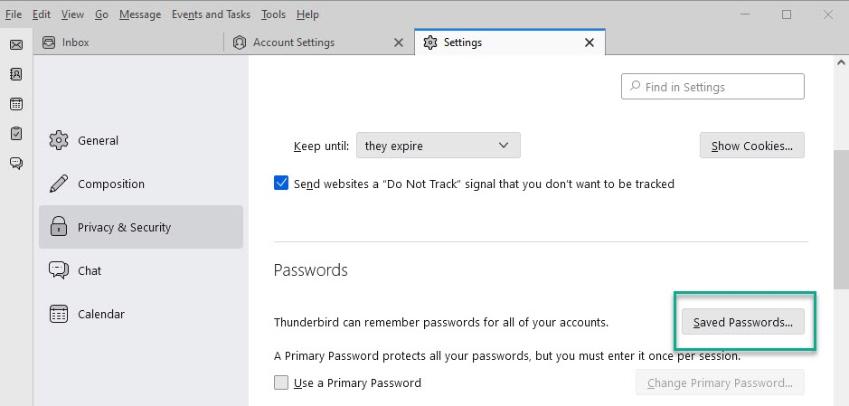Open the Address Book space icon
The image size is (849, 406).
pos(16,74)
